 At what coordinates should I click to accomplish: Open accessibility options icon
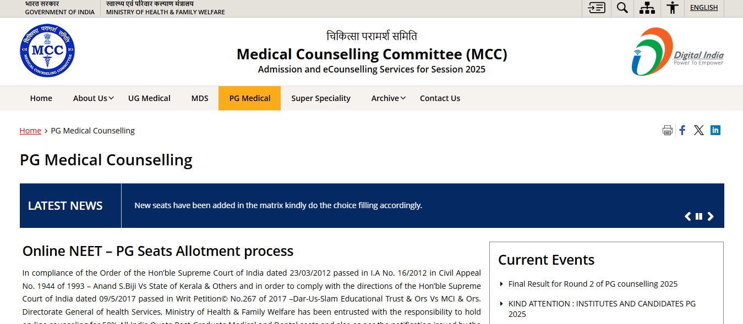pyautogui.click(x=672, y=8)
